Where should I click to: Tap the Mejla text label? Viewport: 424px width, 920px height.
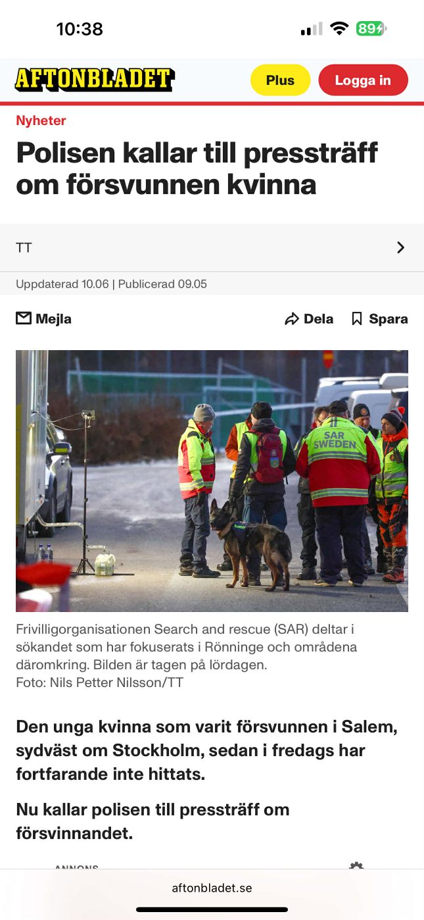click(x=53, y=319)
